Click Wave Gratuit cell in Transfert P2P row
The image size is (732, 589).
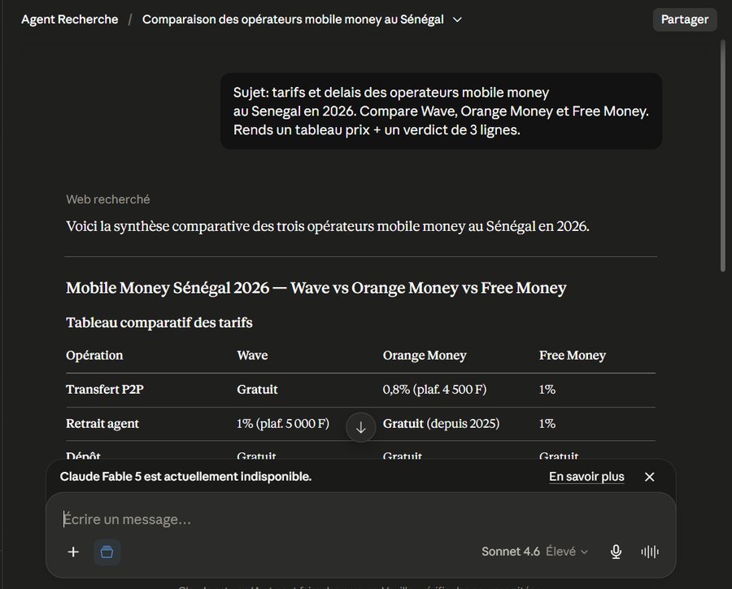pos(257,390)
